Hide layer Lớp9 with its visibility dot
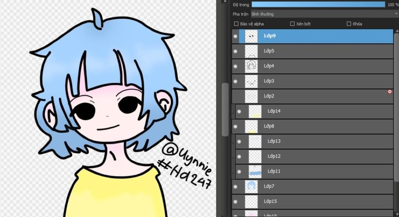 (235, 36)
